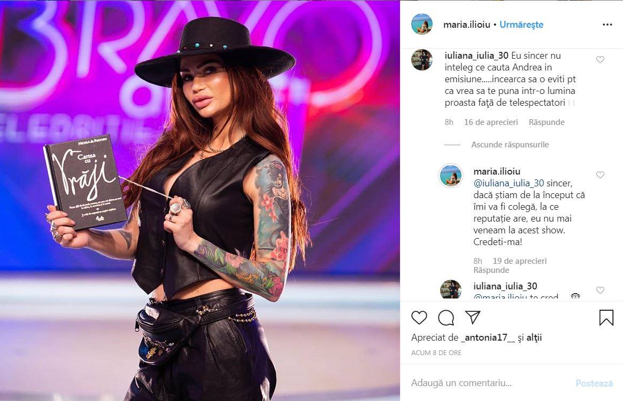The height and width of the screenshot is (401, 623).
Task: Collapse replies with Ascunde răspunsurile
Action: point(510,144)
